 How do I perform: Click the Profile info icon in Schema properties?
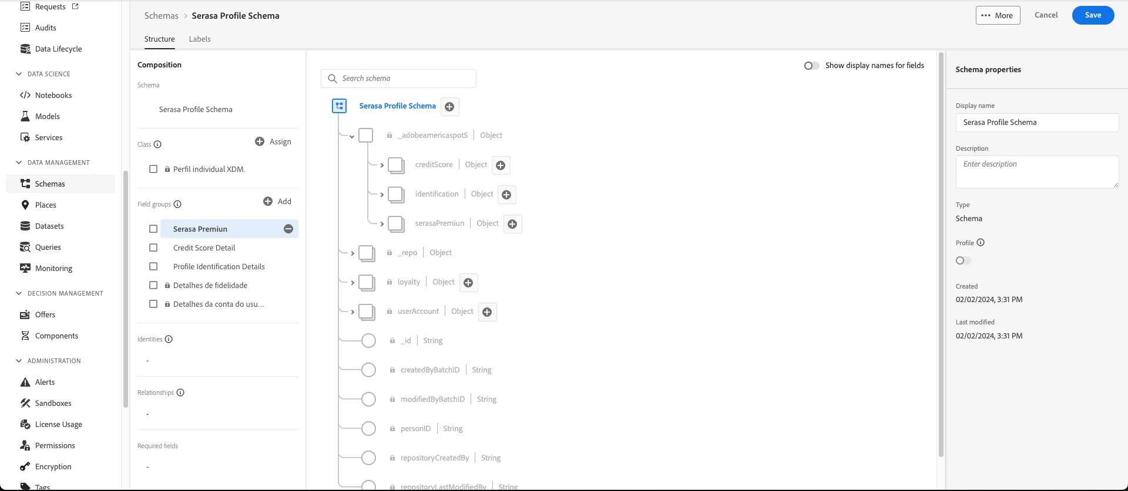tap(981, 242)
